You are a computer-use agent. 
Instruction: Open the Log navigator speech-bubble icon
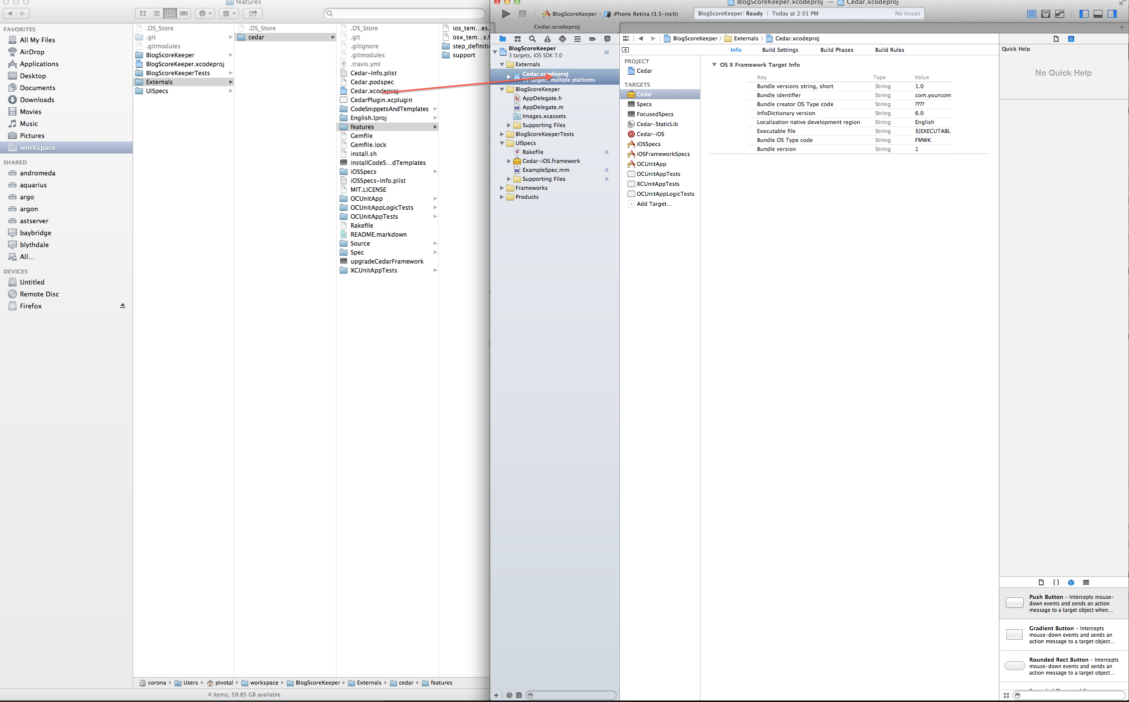[x=607, y=39]
